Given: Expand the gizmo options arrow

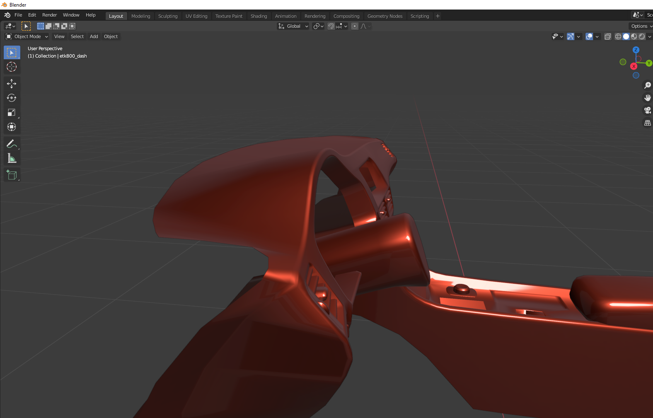Looking at the screenshot, I should pos(578,36).
